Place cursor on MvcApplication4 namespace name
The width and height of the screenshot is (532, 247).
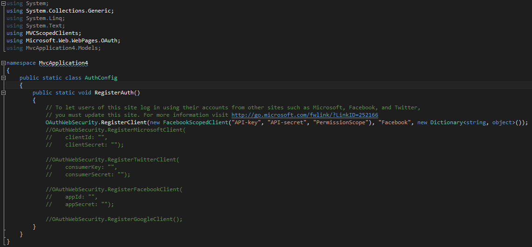(63, 63)
